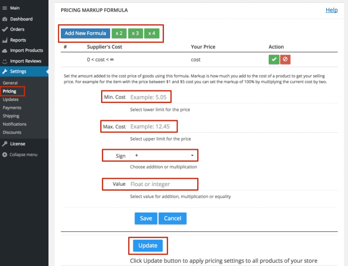Click the Supplier's Cost column header
This screenshot has width=348, height=266.
pyautogui.click(x=105, y=47)
